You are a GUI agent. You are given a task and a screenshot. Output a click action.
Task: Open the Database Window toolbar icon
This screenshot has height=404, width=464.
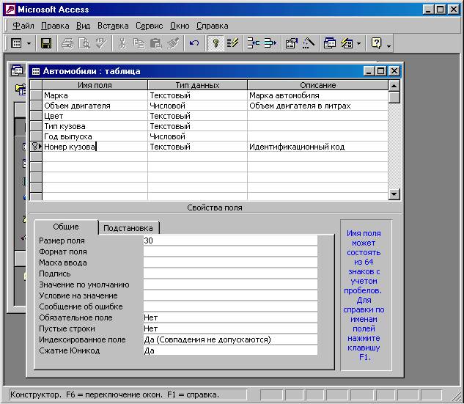(329, 43)
